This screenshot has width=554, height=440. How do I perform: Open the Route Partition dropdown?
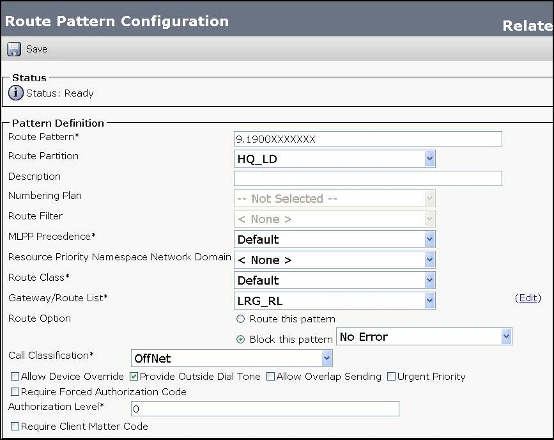pos(335,159)
